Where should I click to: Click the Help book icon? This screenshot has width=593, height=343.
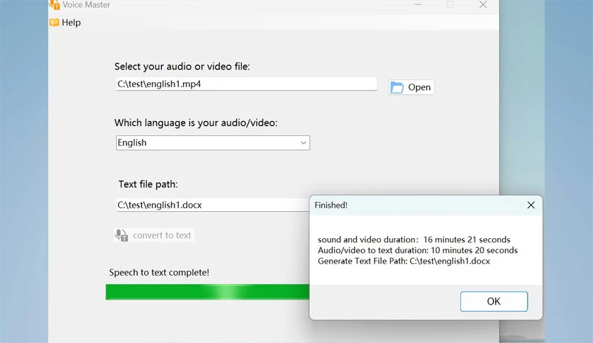[55, 23]
